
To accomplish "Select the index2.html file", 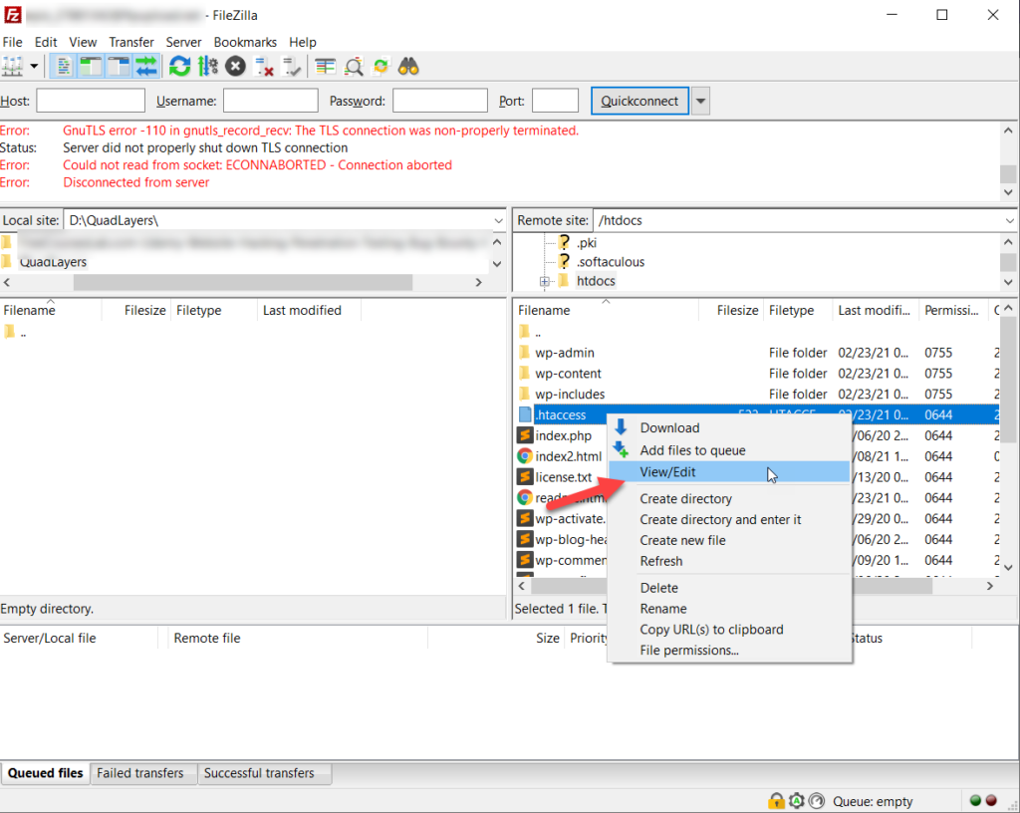I will tap(568, 456).
